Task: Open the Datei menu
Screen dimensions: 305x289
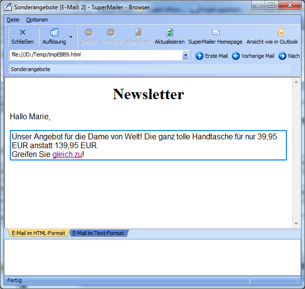Action: click(13, 20)
